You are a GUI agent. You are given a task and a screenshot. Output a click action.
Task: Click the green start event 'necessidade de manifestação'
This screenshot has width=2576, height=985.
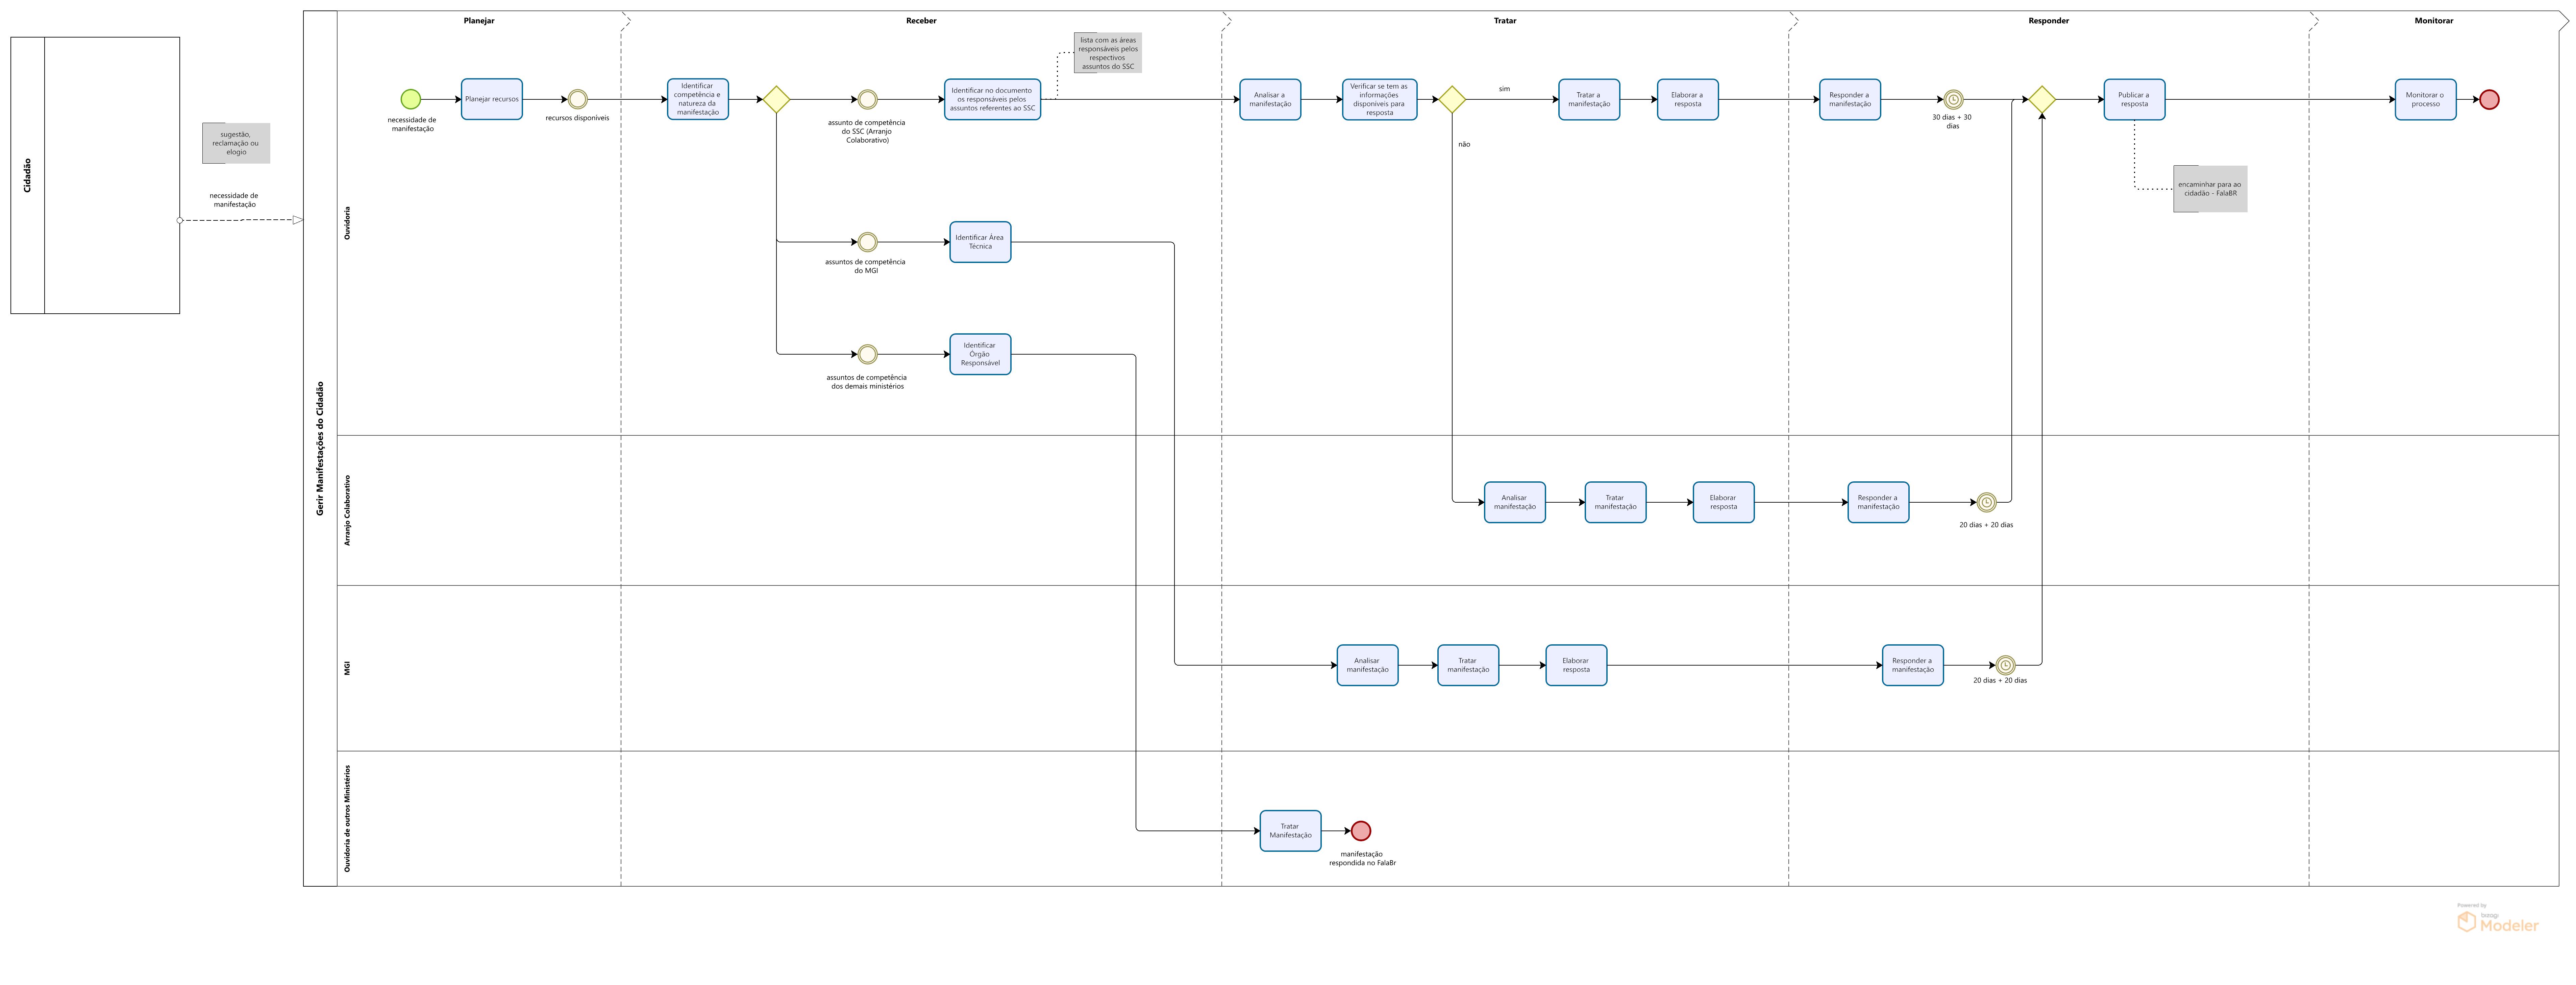click(411, 99)
